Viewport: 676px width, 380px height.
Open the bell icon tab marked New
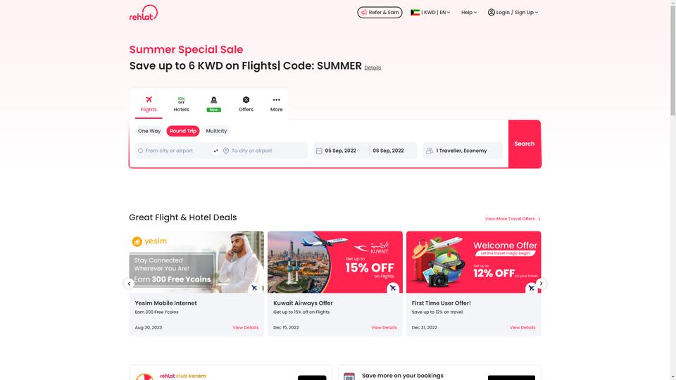click(213, 104)
